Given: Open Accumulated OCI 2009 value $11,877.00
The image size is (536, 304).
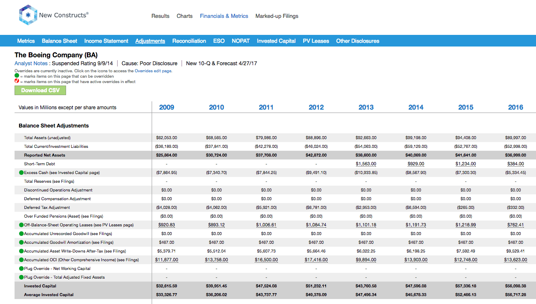Looking at the screenshot, I should 167,260.
